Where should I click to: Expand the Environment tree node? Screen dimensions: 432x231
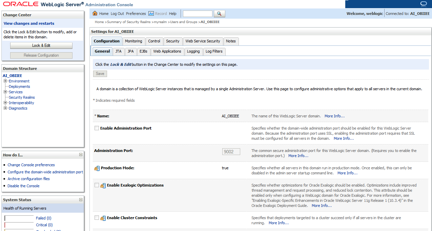click(5, 81)
